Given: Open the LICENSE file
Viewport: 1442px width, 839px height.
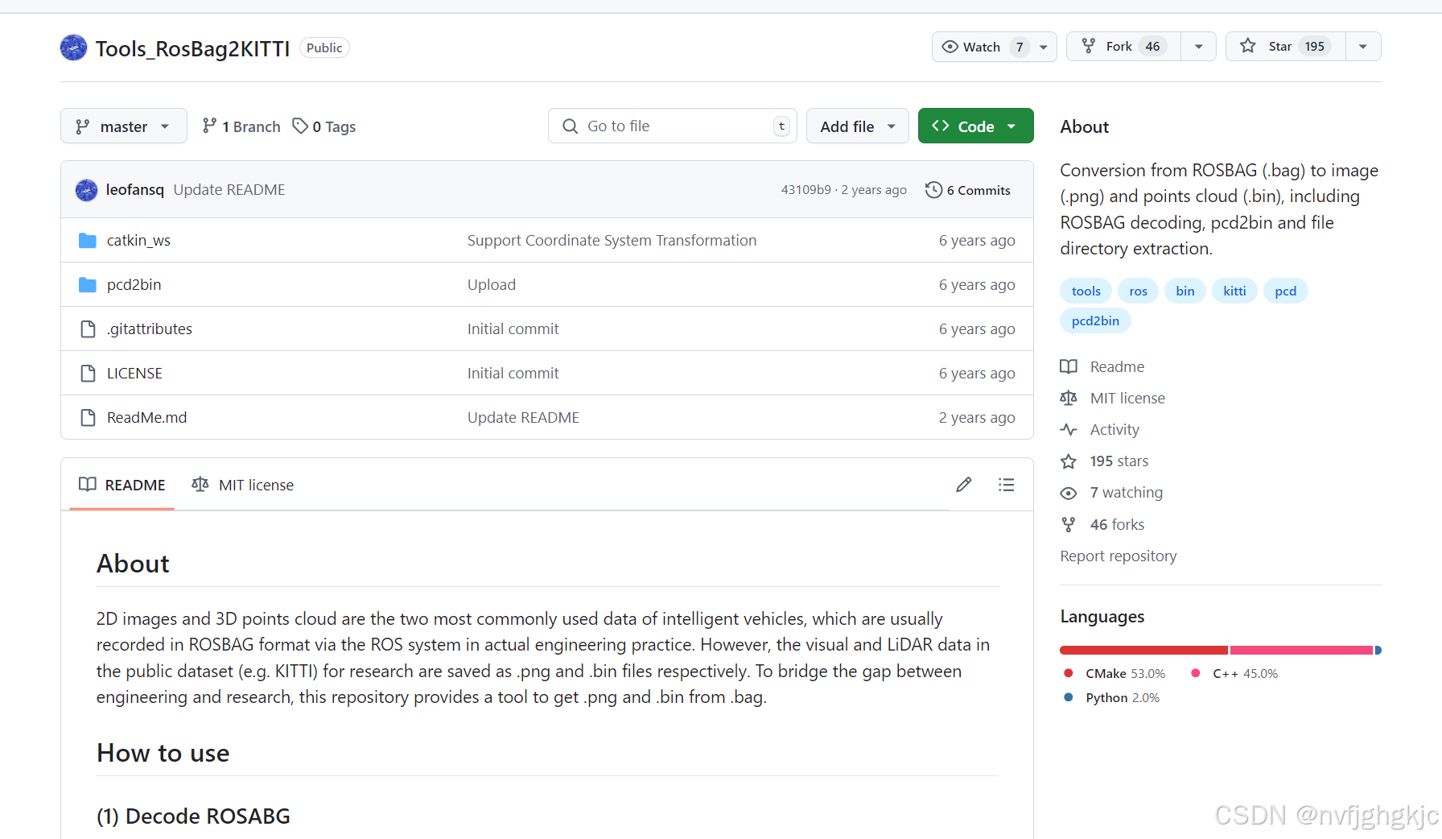Looking at the screenshot, I should pyautogui.click(x=134, y=374).
